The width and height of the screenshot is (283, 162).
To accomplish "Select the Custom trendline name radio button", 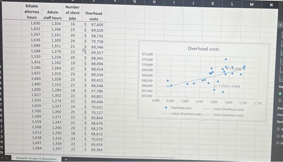I will [x=280, y=100].
